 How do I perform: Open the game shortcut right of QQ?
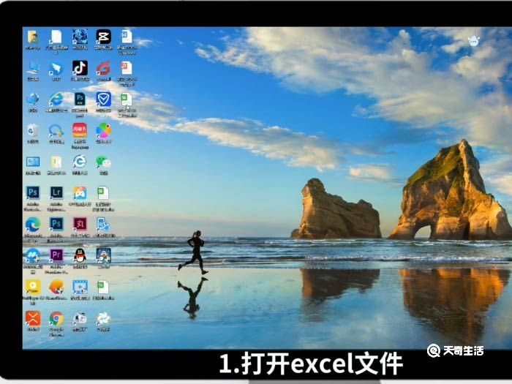[103, 255]
